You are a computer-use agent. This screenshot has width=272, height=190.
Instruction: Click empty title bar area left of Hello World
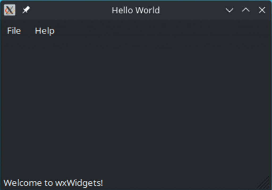pyautogui.click(x=71, y=10)
